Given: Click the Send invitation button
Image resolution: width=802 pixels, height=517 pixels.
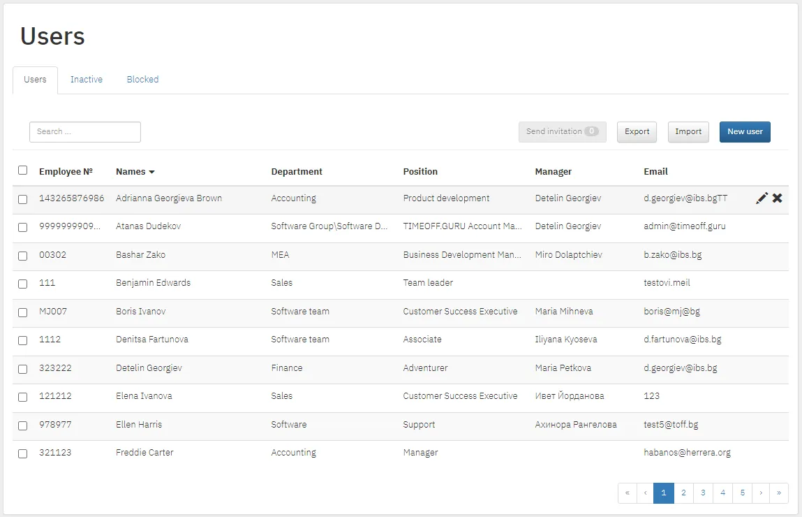Looking at the screenshot, I should [563, 132].
